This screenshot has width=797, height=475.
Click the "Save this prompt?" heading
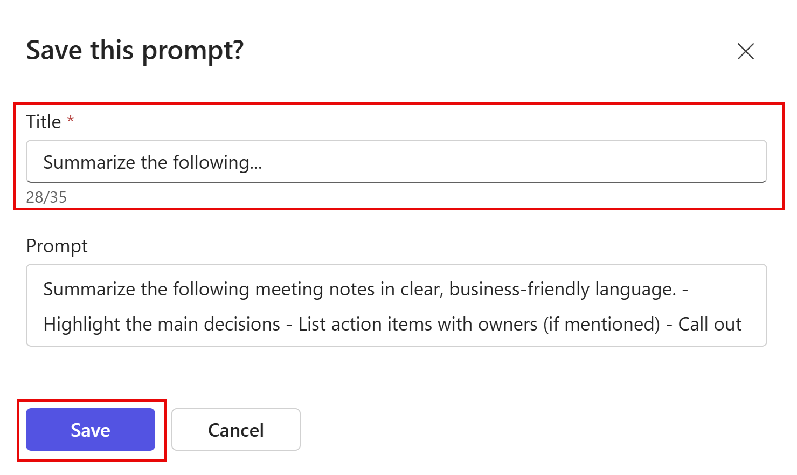pos(135,51)
